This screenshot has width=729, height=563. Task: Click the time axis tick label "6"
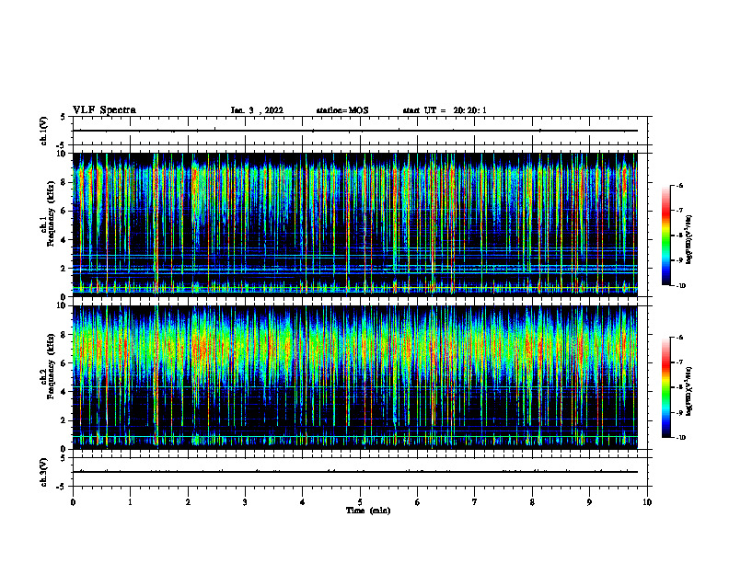(x=418, y=502)
